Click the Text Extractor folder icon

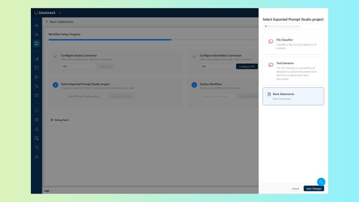coord(271,65)
